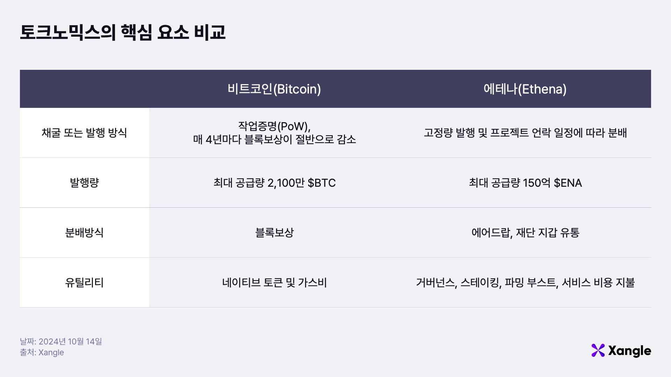Click Bitcoin's 블록보상 cell in the 분배방식 row
The height and width of the screenshot is (377, 671).
(x=274, y=232)
